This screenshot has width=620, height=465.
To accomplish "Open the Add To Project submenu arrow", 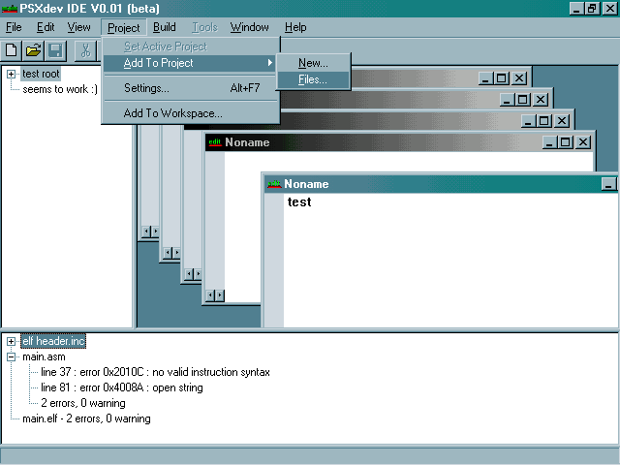I will (270, 62).
